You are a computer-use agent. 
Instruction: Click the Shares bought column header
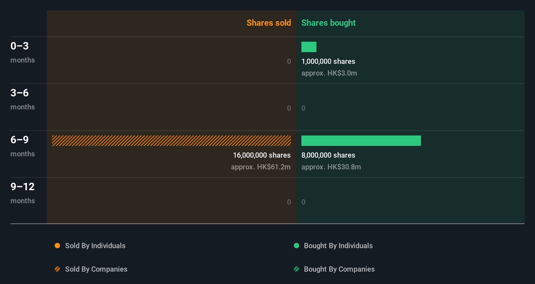(x=328, y=23)
